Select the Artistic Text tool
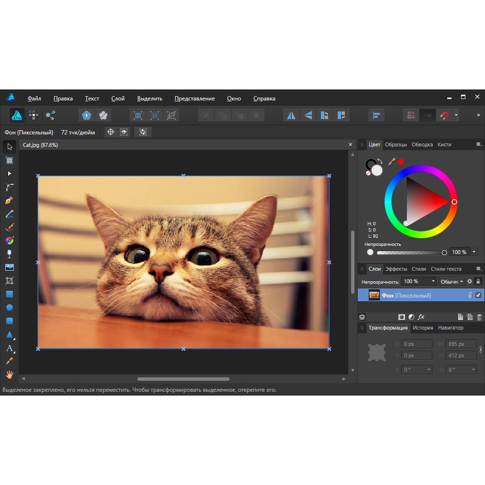The image size is (485, 485). pyautogui.click(x=9, y=348)
